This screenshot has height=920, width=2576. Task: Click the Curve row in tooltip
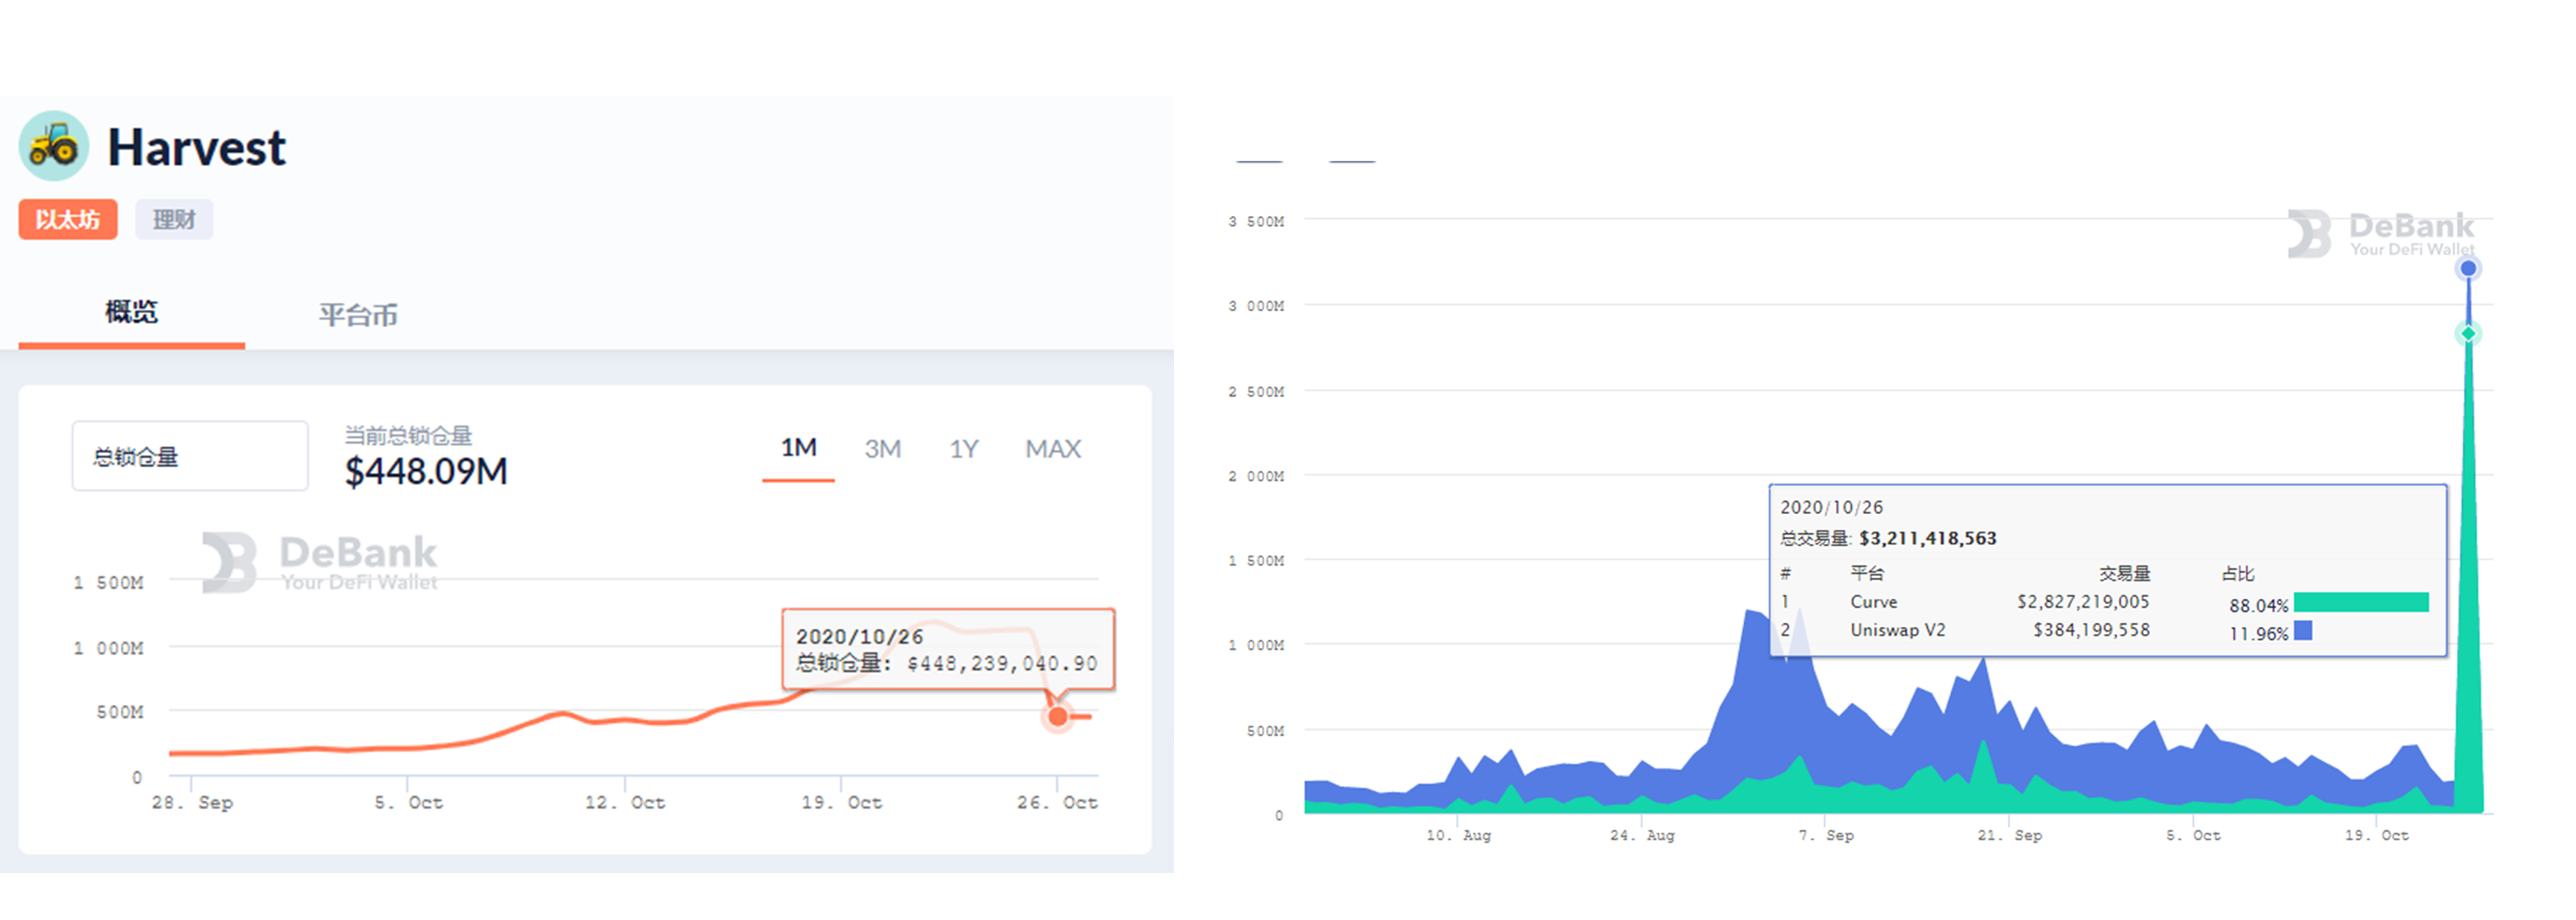(x=2104, y=602)
